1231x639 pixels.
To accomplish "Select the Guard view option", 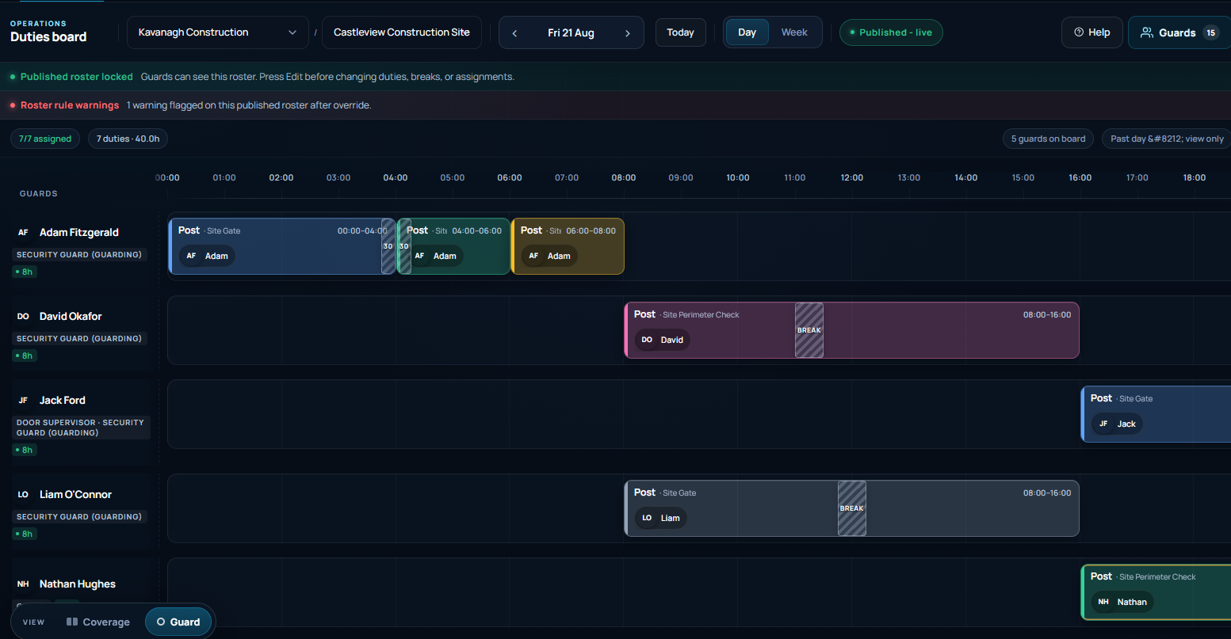I will (179, 622).
